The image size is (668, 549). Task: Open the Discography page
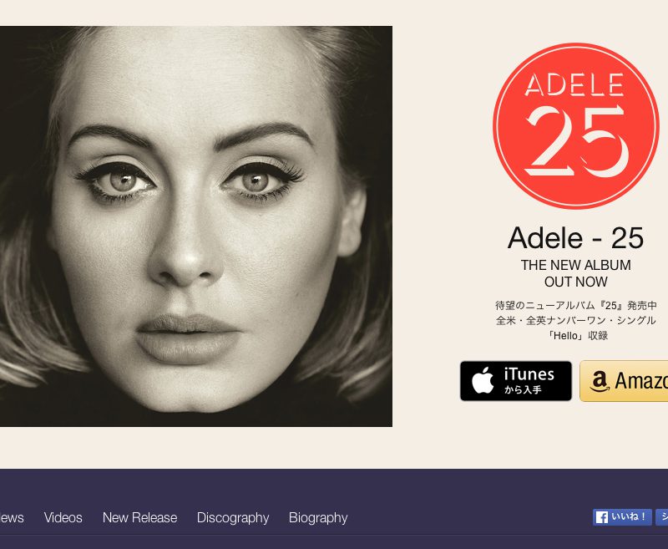click(x=233, y=518)
